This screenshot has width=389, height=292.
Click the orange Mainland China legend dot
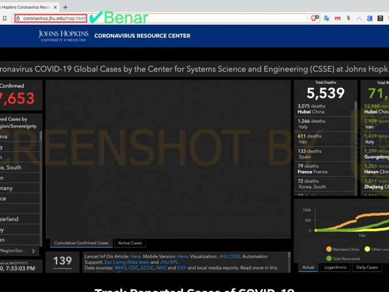(329, 249)
